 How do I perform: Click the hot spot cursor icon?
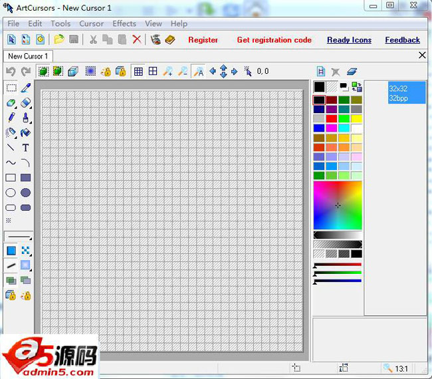(x=248, y=71)
